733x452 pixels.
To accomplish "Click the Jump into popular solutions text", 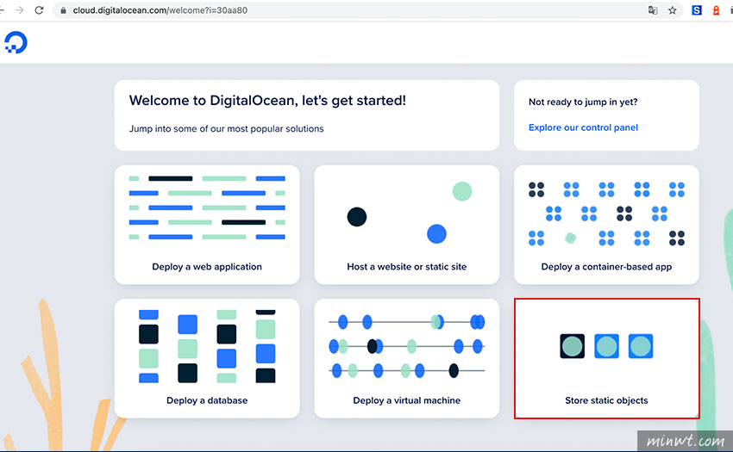I will pyautogui.click(x=226, y=128).
